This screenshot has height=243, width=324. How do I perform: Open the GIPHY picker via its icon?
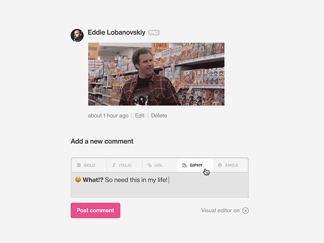[184, 165]
